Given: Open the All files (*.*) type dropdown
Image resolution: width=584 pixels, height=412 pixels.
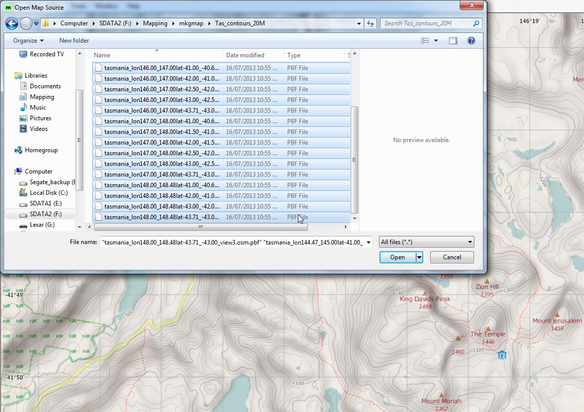Looking at the screenshot, I should [x=426, y=242].
